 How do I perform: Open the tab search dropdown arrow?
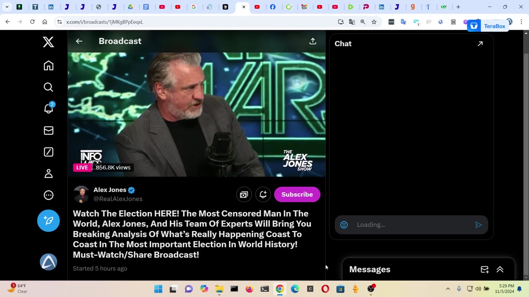[x=7, y=7]
